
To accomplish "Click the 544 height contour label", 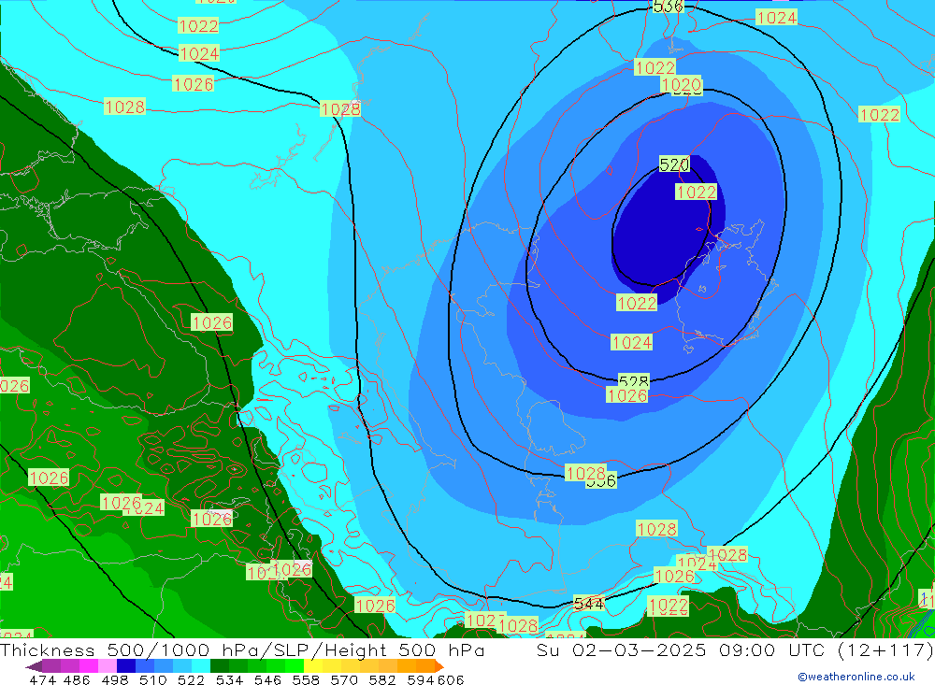I will coord(588,604).
